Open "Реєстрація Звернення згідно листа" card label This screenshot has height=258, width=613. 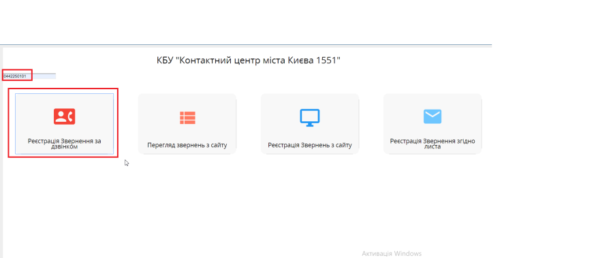coord(433,144)
